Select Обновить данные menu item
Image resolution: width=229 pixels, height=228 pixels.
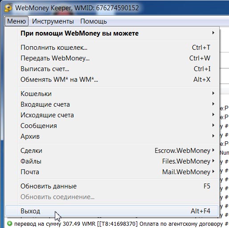[x=112, y=186]
